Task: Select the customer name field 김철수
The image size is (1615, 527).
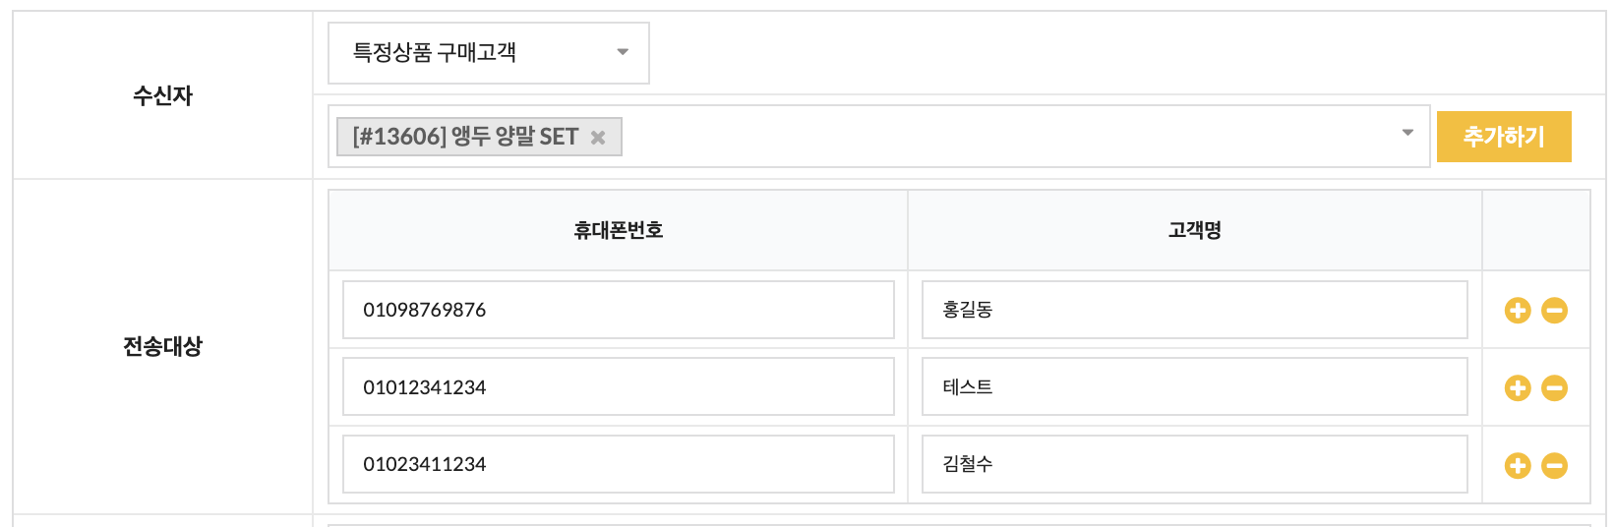Action: [x=1194, y=464]
